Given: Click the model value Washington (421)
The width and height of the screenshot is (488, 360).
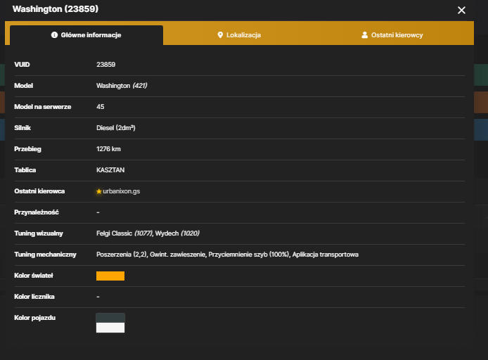Looking at the screenshot, I should point(122,86).
